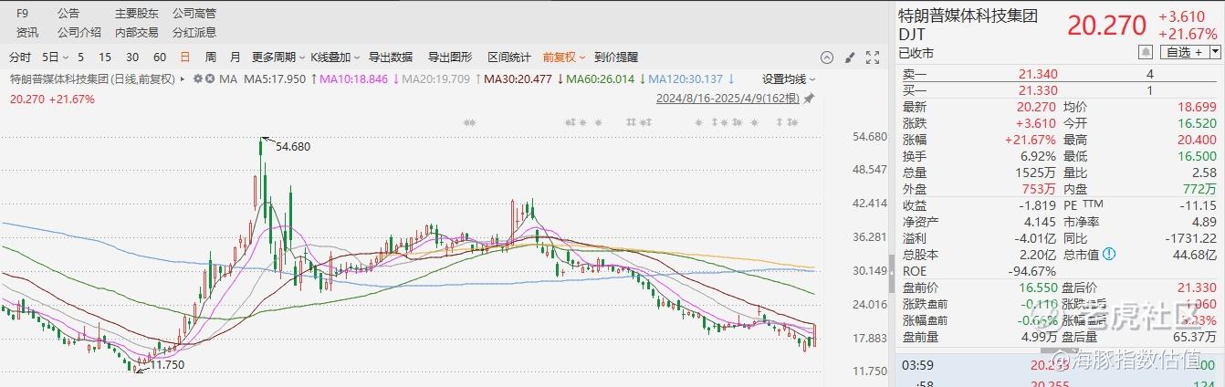Click the date range 2024/8/16-2025/4/9(162根)
The image size is (1225, 387).
coord(728,98)
